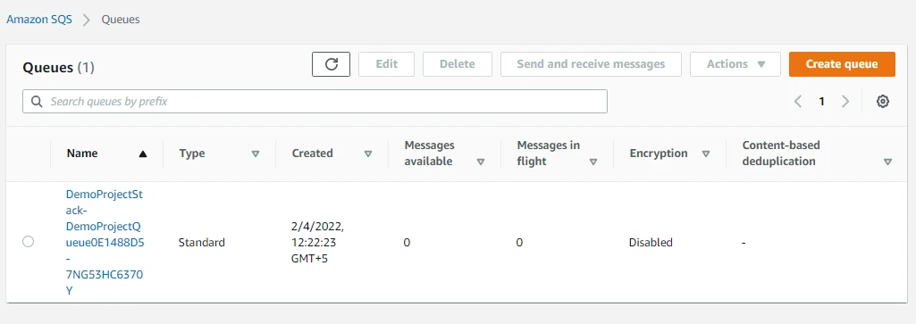
Task: Refresh the queues list
Action: tap(332, 64)
